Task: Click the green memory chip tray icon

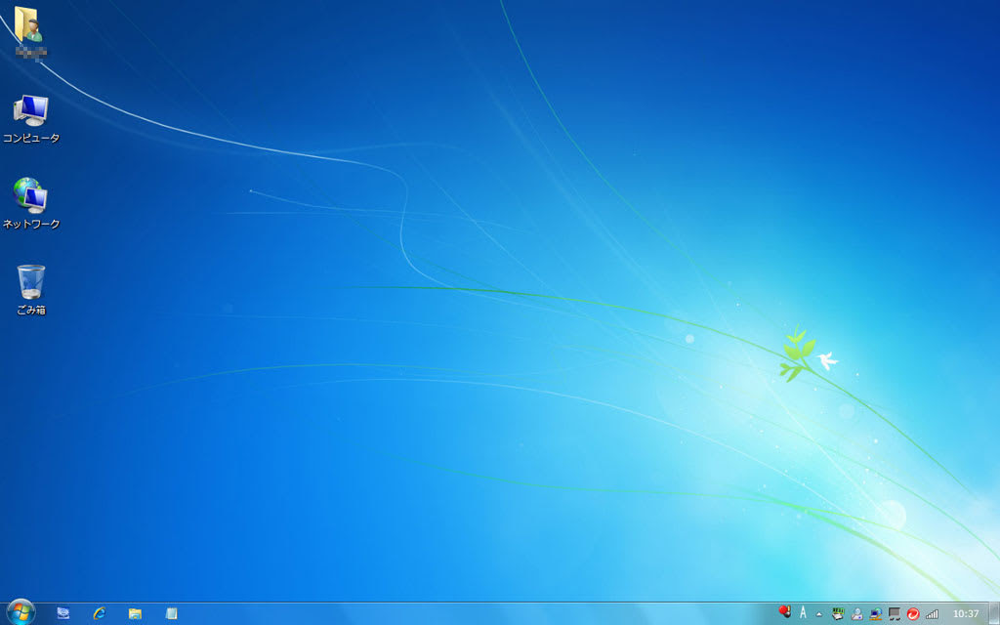Action: [838, 613]
